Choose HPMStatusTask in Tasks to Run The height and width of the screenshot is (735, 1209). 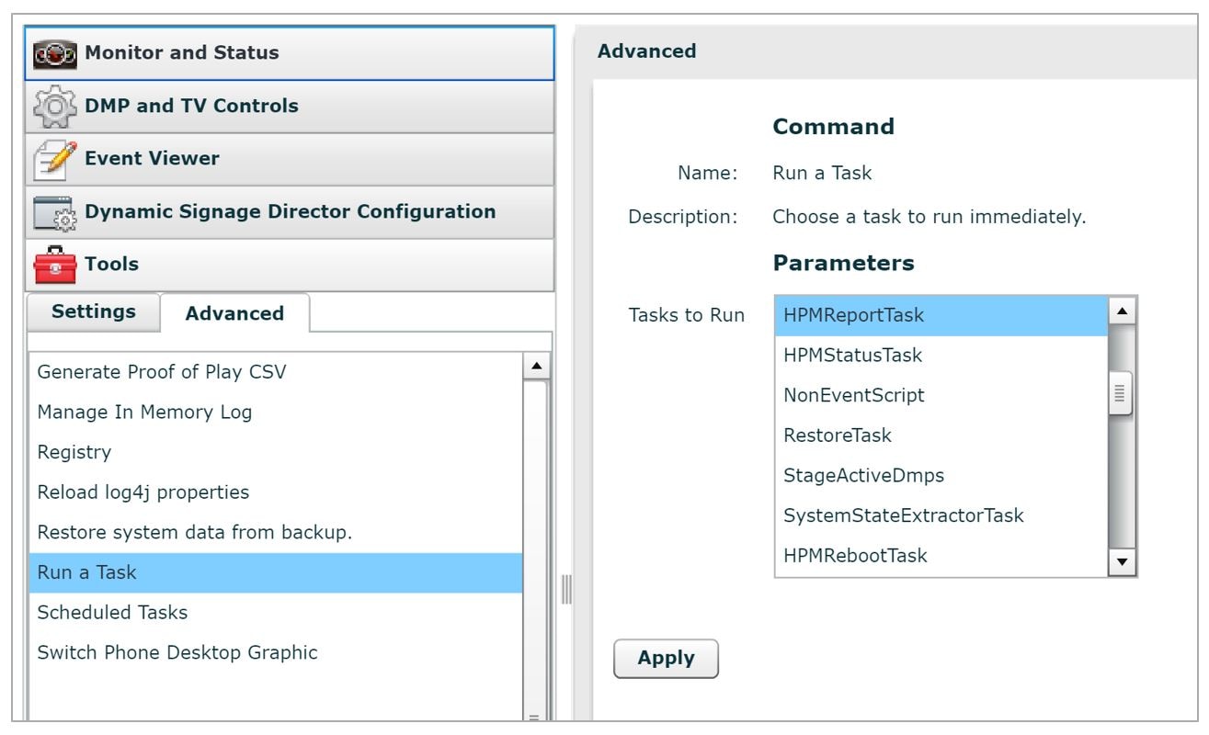tap(941, 355)
